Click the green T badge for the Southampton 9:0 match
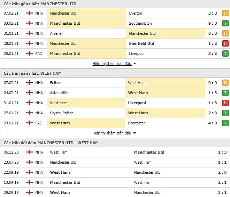This screenshot has width=230, height=197. (x=225, y=23)
